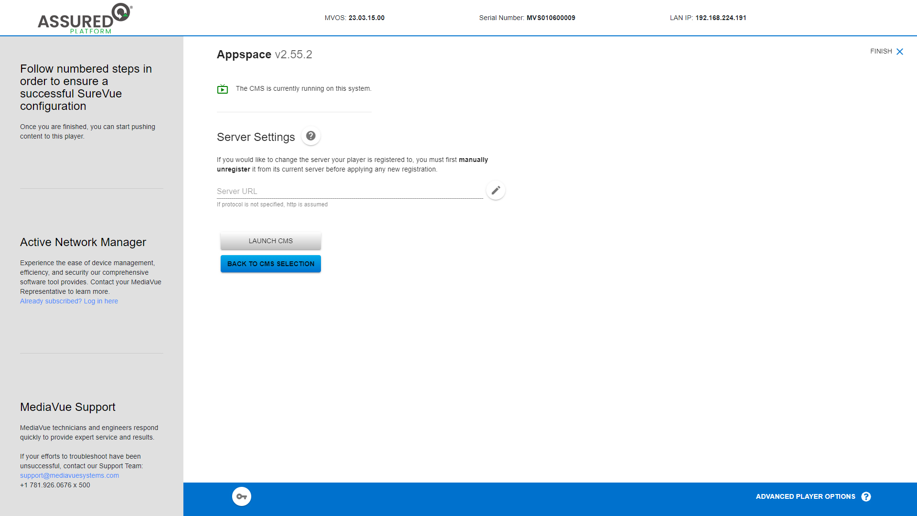Click the MVOS version 23.03.15.00 text
This screenshot has height=516, width=917.
354,18
